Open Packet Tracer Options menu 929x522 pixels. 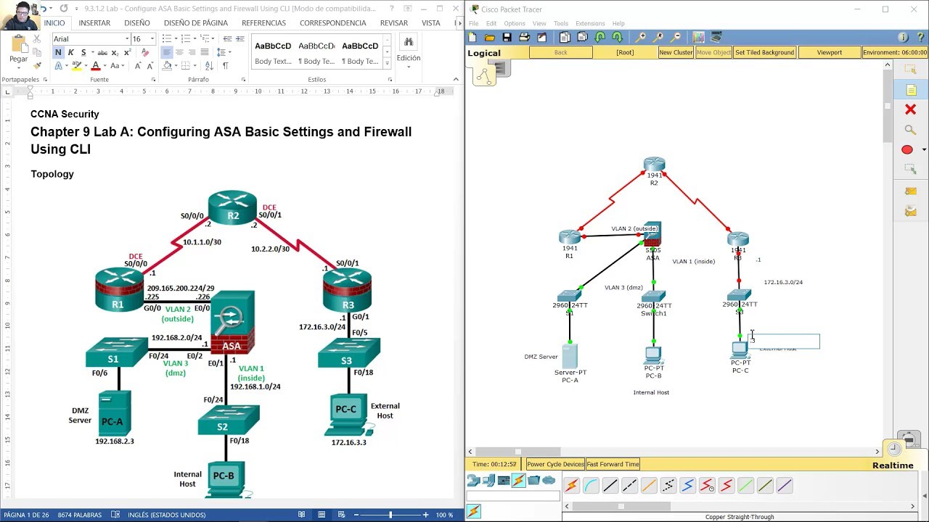click(514, 23)
